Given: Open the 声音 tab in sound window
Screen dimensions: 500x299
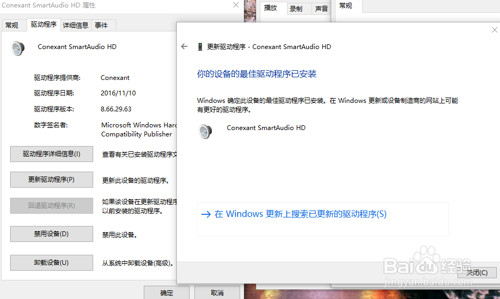Looking at the screenshot, I should click(321, 9).
